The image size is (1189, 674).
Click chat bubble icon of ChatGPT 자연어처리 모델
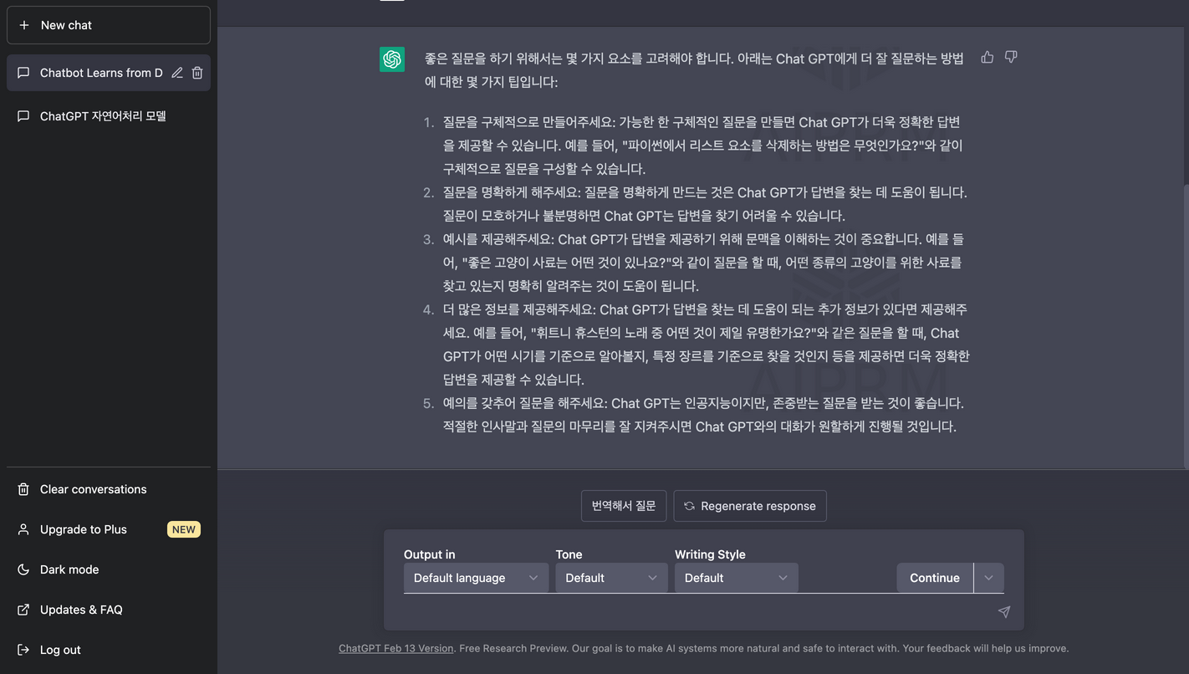[23, 116]
